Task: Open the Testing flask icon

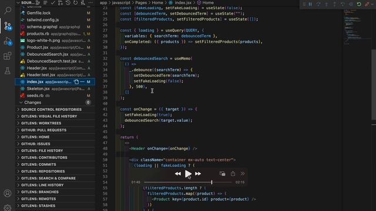Action: click(x=8, y=71)
